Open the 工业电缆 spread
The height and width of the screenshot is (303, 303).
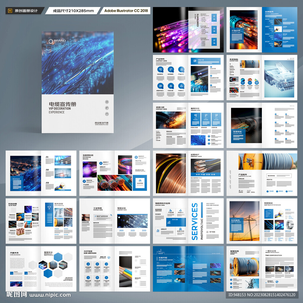(x=115, y=221)
